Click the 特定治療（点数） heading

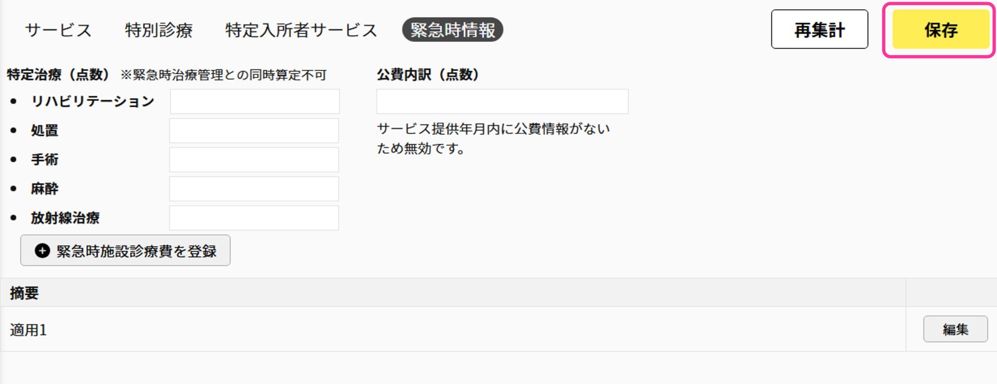[58, 75]
